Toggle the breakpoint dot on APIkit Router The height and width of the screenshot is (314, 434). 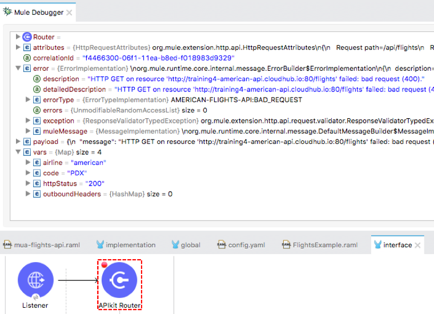(x=105, y=265)
